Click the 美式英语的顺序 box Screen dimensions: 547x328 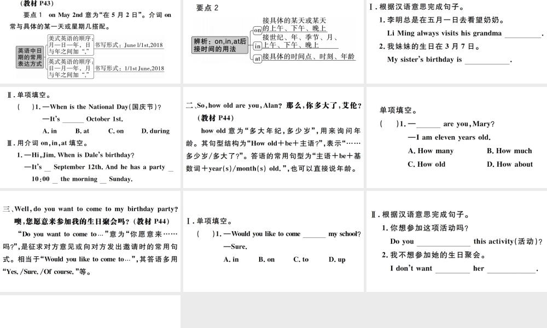pyautogui.click(x=71, y=45)
